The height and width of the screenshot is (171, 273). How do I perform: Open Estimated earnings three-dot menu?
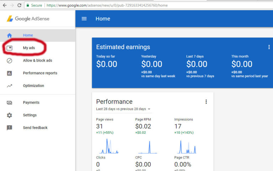269,47
